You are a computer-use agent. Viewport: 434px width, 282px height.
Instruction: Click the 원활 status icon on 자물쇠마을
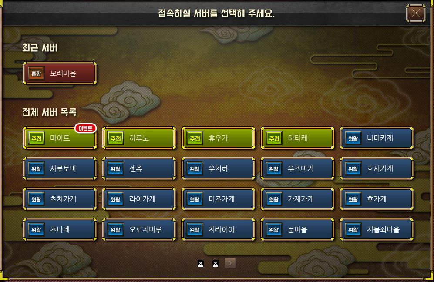click(353, 229)
